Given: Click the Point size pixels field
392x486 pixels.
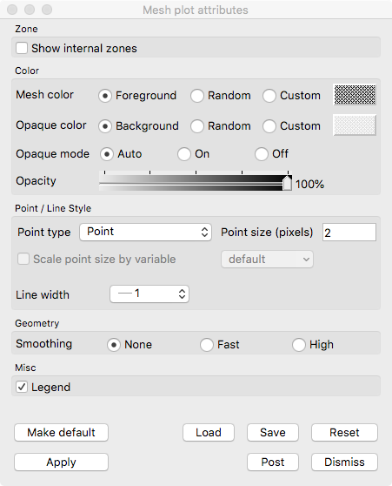Looking at the screenshot, I should (x=349, y=233).
